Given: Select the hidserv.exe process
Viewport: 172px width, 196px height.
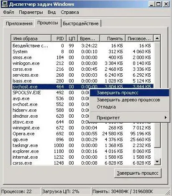Looking at the screenshot, I should [51, 110].
